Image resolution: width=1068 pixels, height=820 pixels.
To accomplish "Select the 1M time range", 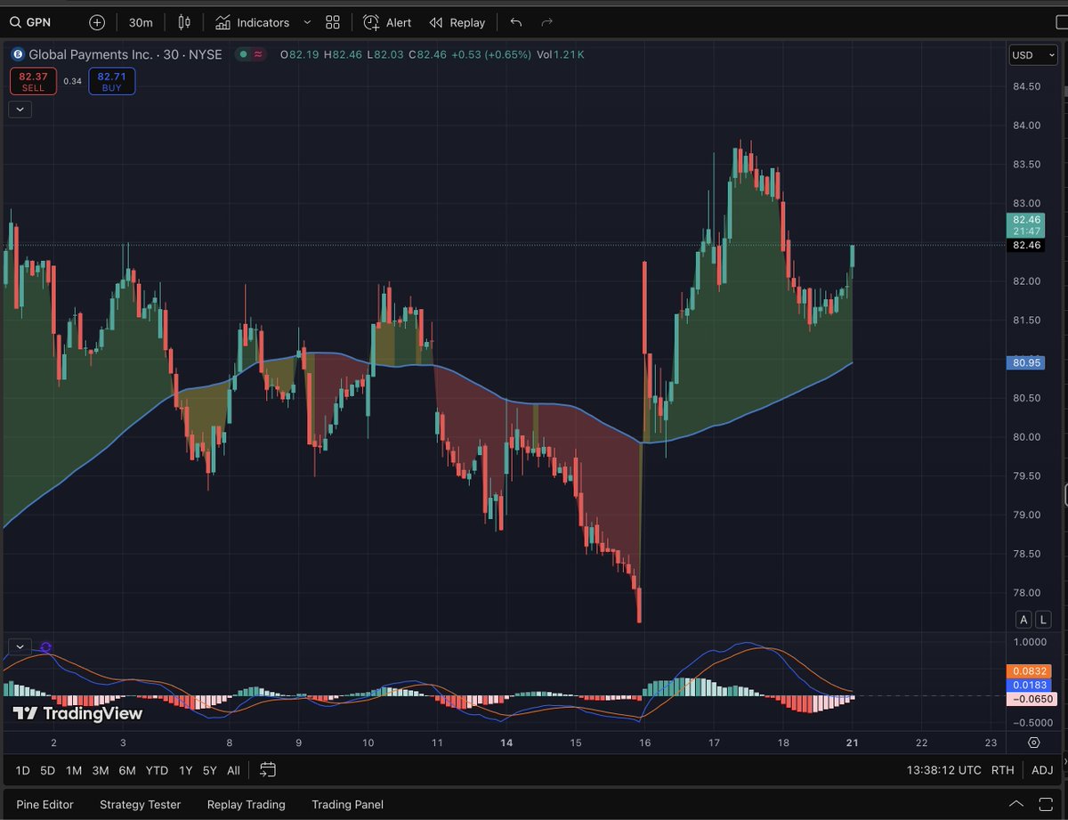I will [74, 770].
